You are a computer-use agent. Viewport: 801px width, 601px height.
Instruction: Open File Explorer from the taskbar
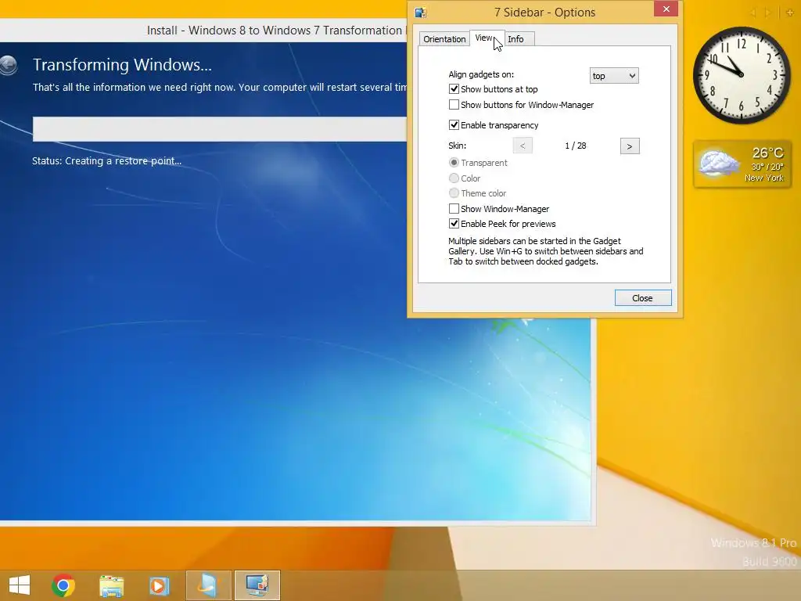(x=111, y=585)
